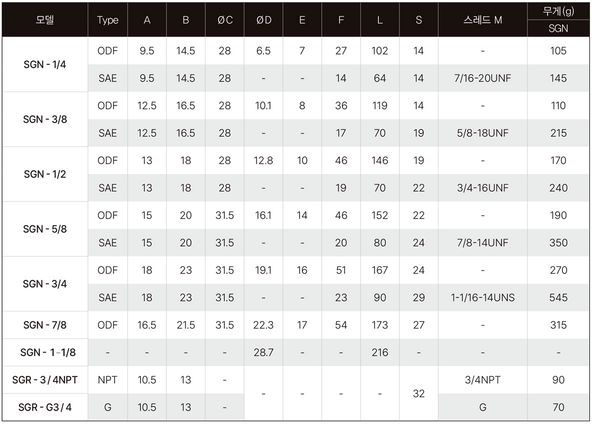Click the 7/16-20UNF thread value

482,78
